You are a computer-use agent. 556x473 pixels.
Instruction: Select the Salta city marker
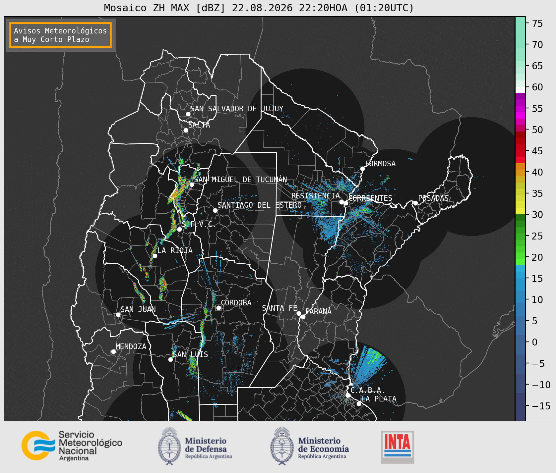point(186,130)
